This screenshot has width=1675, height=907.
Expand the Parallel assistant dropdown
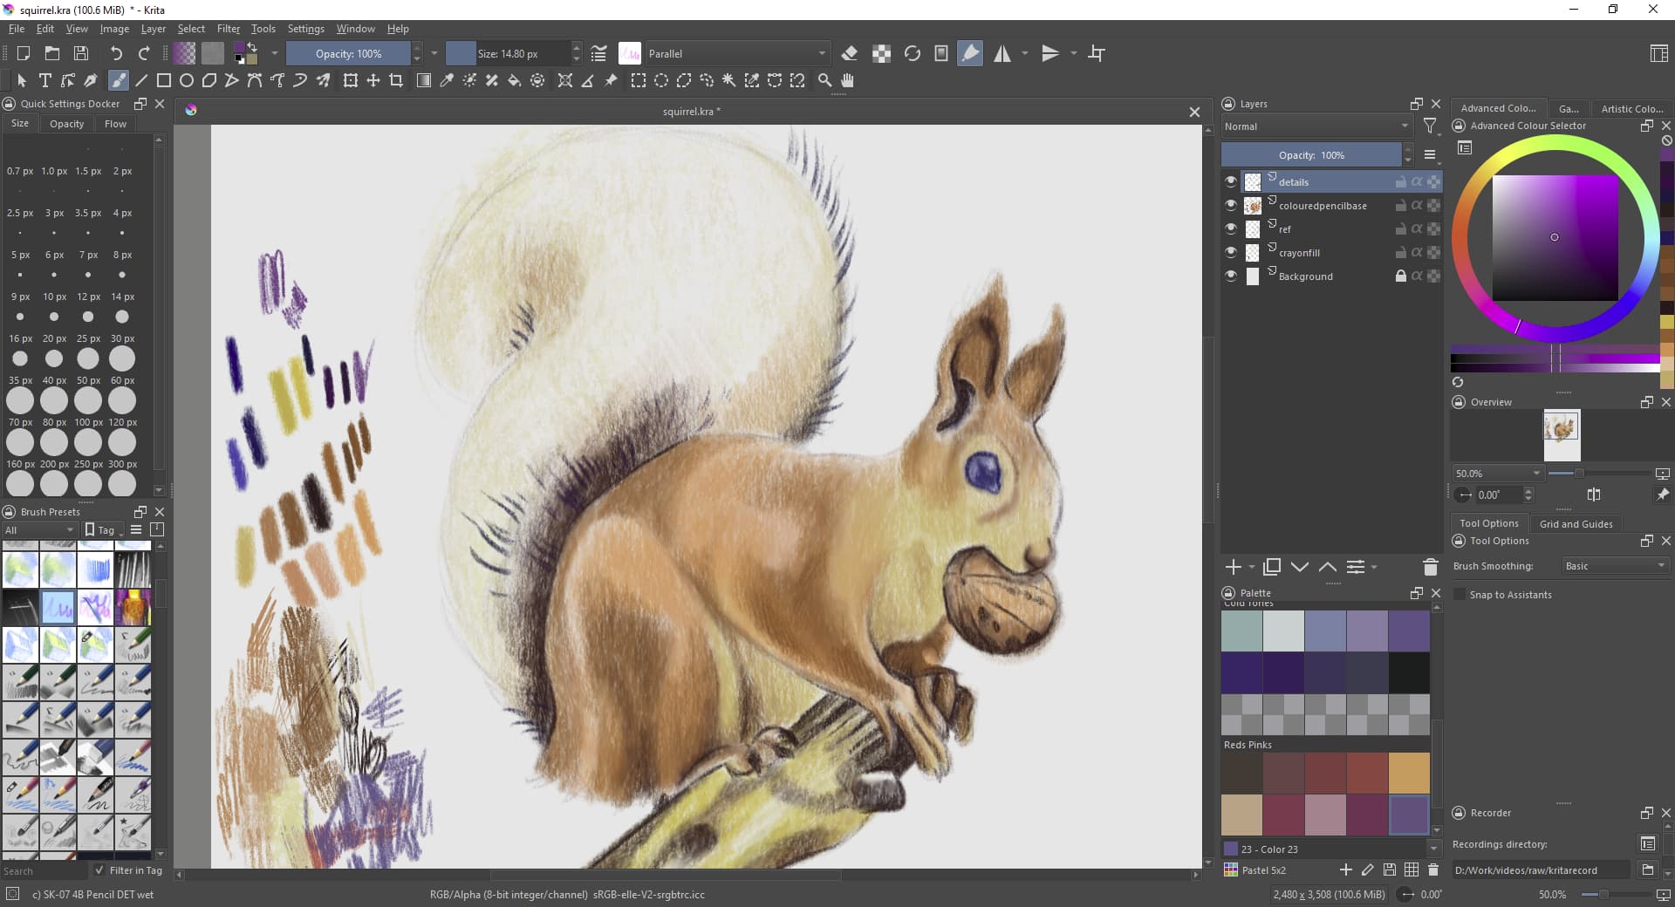(x=737, y=53)
